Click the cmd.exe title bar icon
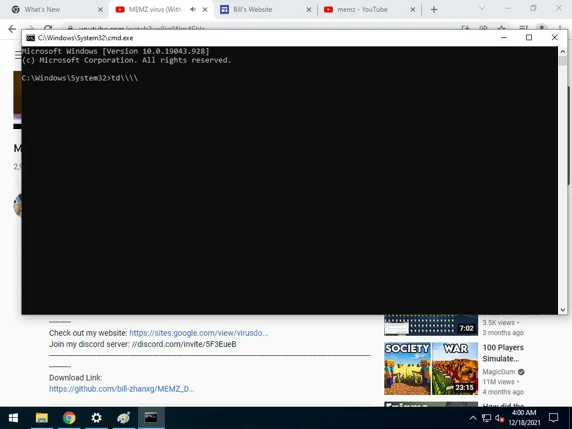572x429 pixels. click(x=31, y=38)
